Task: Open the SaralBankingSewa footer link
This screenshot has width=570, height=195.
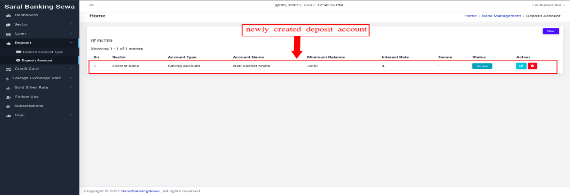Action: 141,191
